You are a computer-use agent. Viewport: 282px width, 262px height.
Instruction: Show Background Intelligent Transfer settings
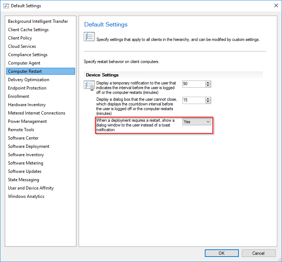(38, 21)
